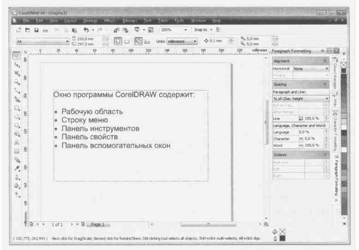Click the horizontal scrollbar thumb
This screenshot has width=359, height=250.
[x=208, y=224]
